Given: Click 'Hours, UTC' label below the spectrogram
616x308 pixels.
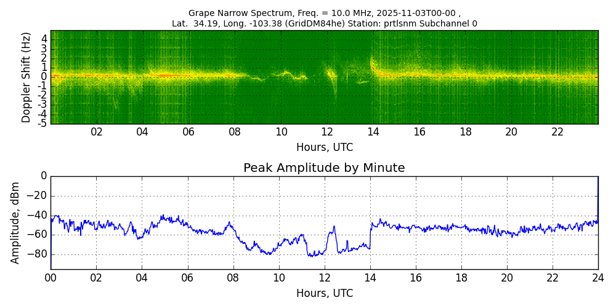Looking at the screenshot, I should (324, 147).
